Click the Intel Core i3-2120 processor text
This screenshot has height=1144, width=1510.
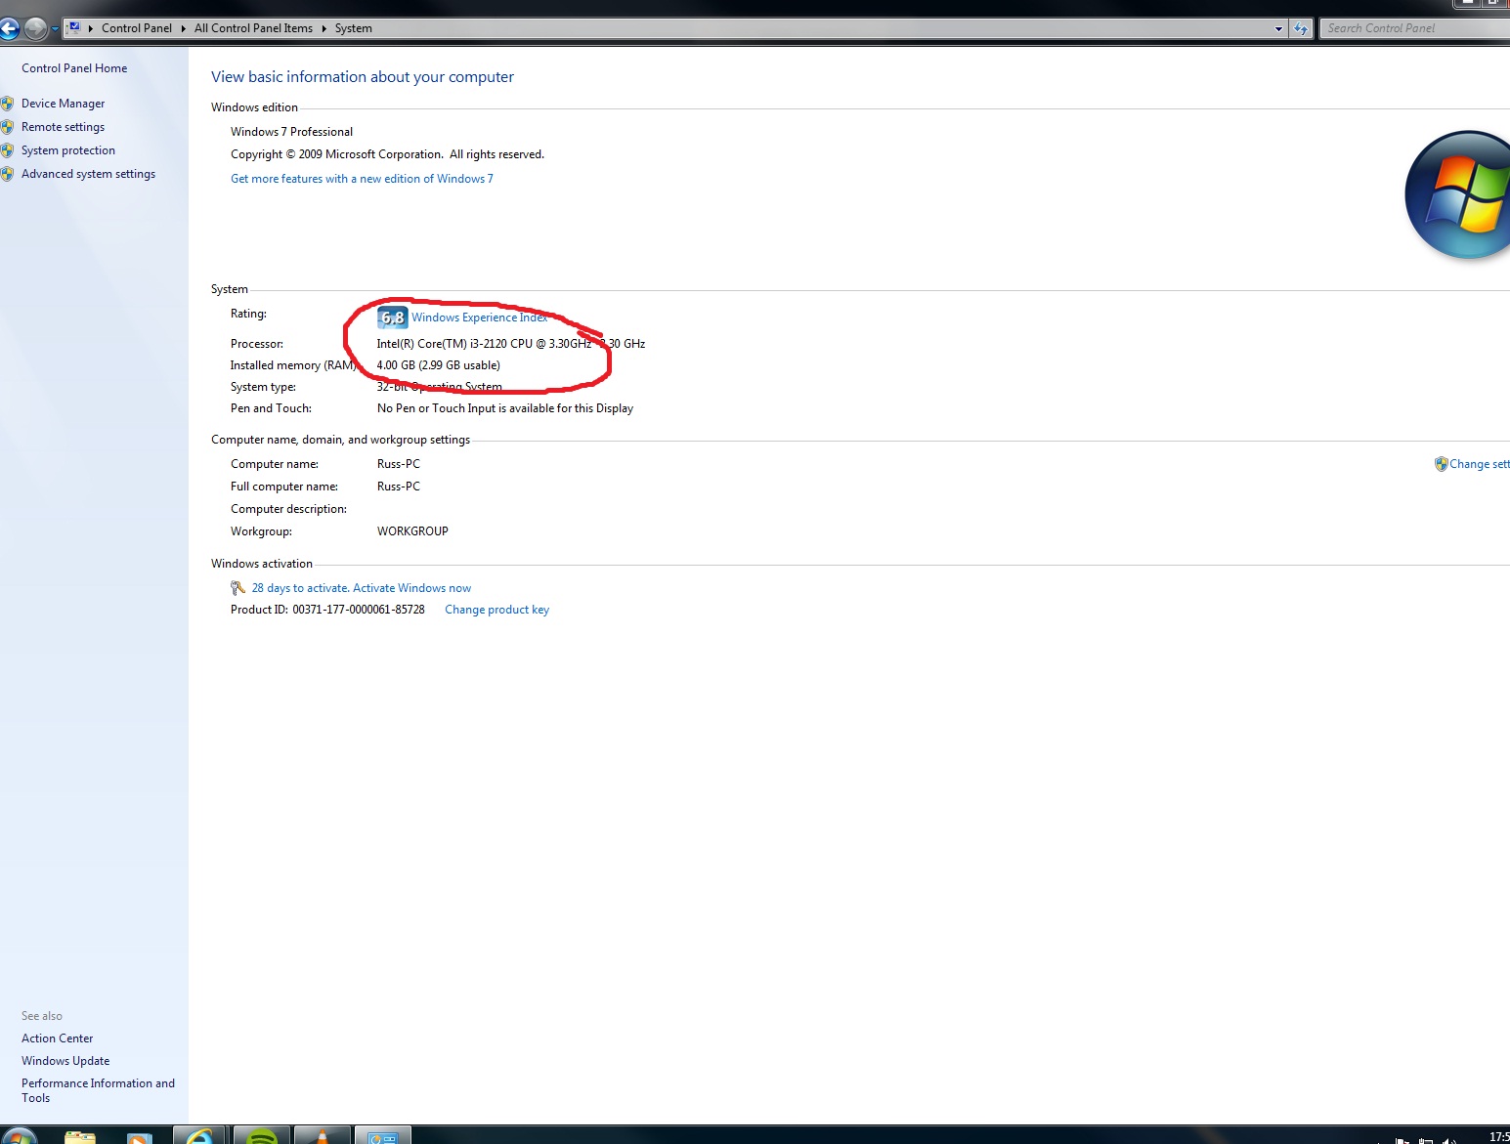[x=510, y=344]
